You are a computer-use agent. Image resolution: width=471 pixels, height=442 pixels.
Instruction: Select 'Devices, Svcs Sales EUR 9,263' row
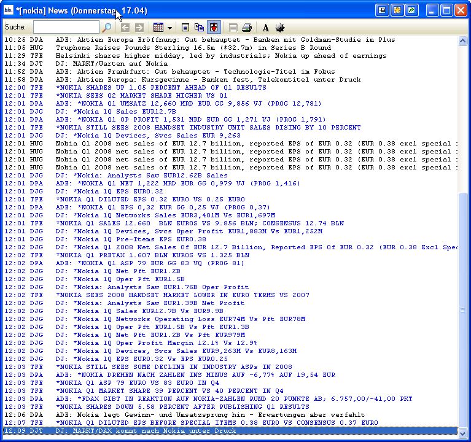coord(231,136)
